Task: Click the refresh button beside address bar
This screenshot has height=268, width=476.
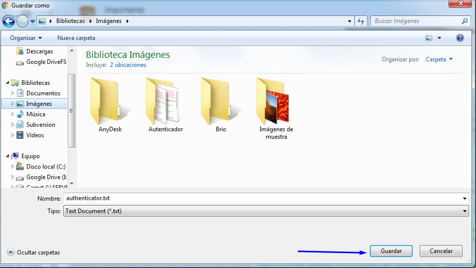Action: click(x=361, y=21)
